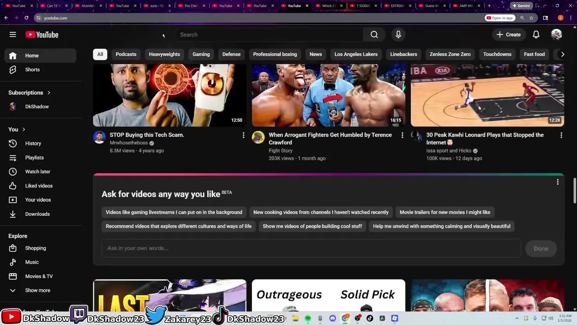The height and width of the screenshot is (325, 577).
Task: Expand the Subscriptions section
Action: pyautogui.click(x=30, y=93)
